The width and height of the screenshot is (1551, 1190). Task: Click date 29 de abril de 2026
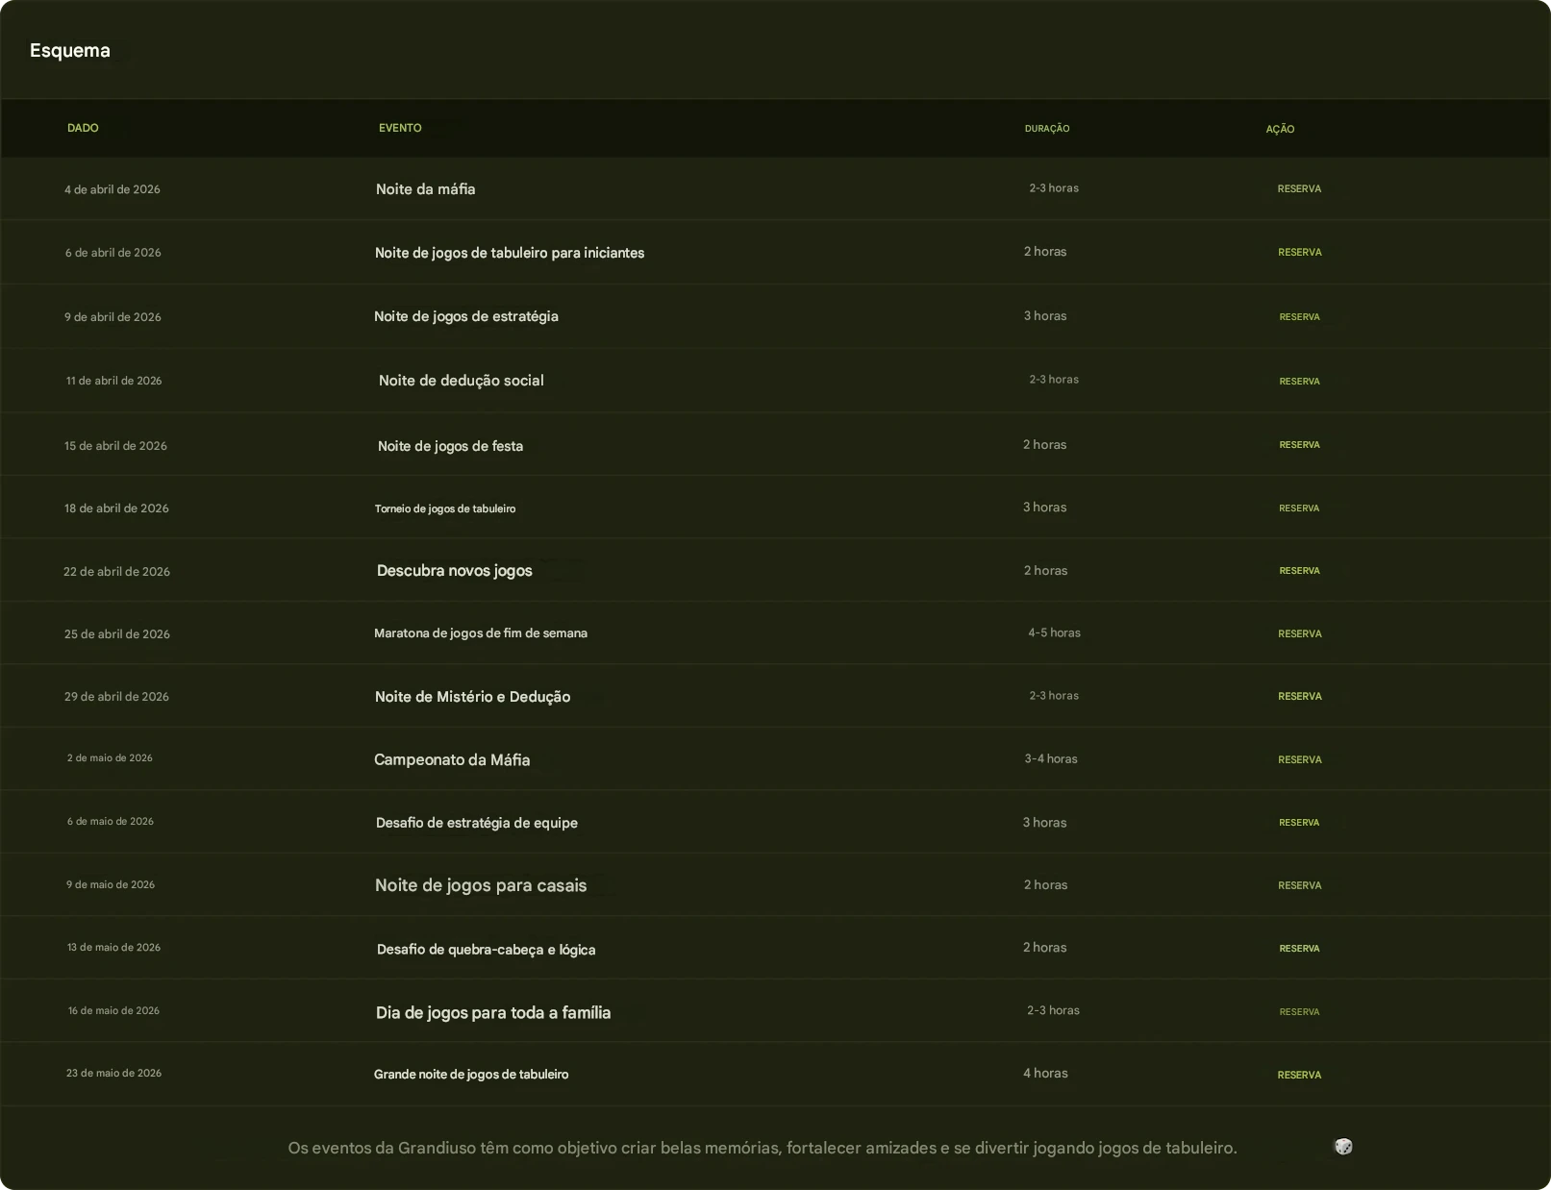click(x=116, y=697)
